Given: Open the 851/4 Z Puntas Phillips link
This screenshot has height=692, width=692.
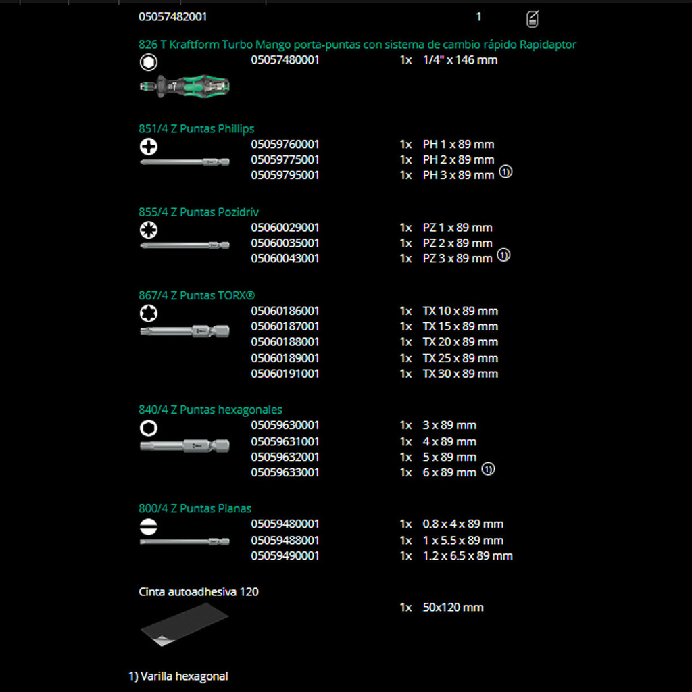Looking at the screenshot, I should click(x=197, y=129).
